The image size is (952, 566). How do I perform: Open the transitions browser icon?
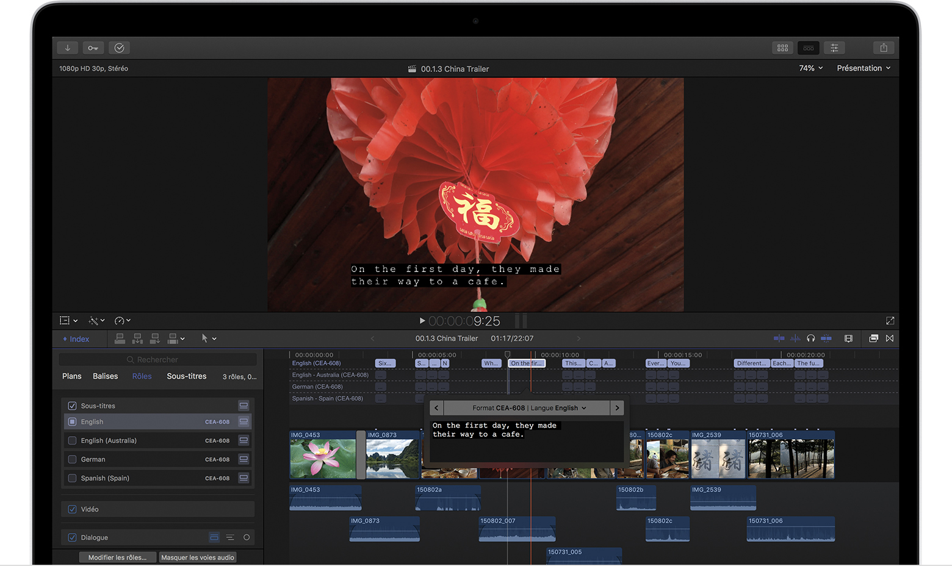[890, 338]
